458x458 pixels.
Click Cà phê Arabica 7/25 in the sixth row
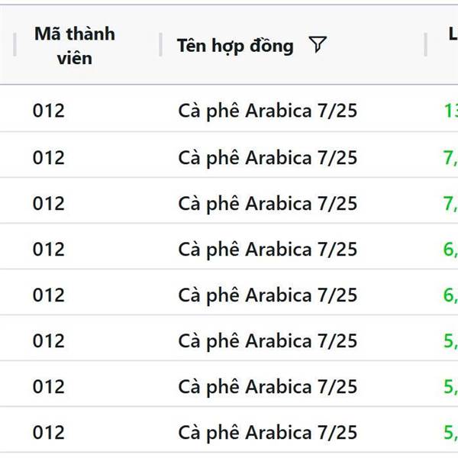point(268,341)
